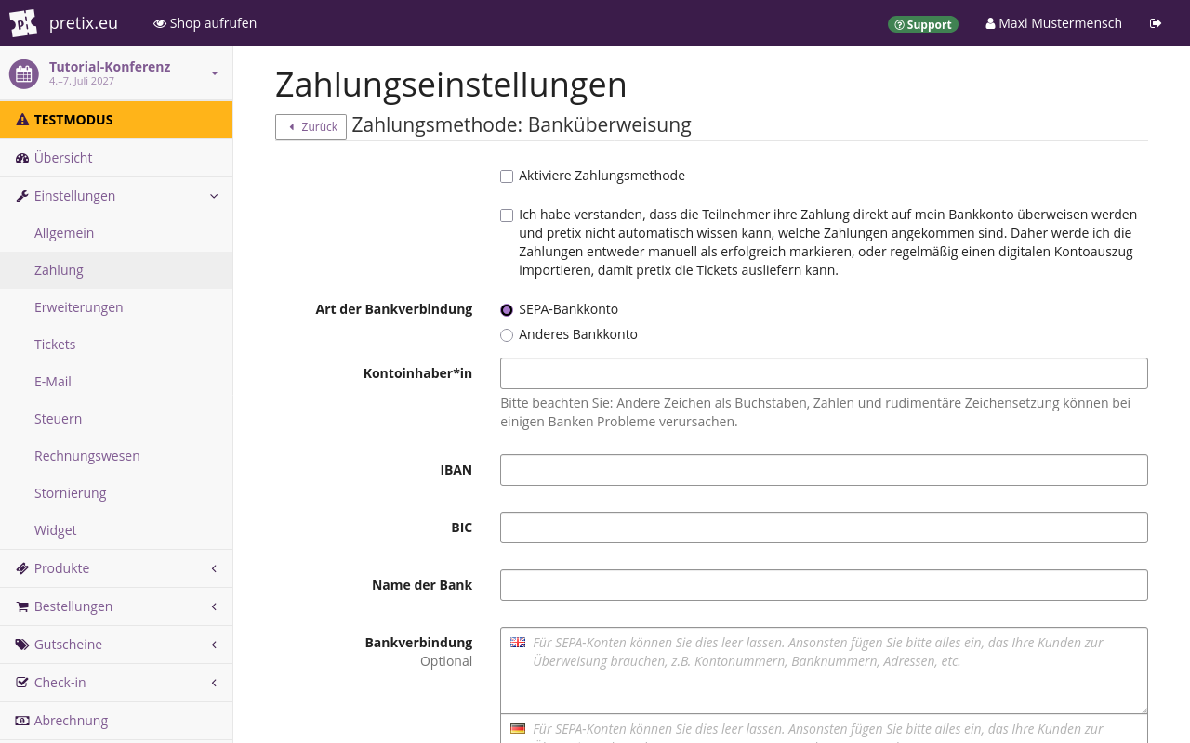Expand the Gutscheine submenu chevron
The height and width of the screenshot is (743, 1190).
[214, 645]
